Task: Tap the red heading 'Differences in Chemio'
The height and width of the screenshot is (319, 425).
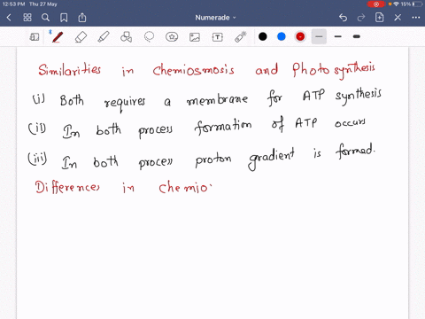Action: [123, 187]
